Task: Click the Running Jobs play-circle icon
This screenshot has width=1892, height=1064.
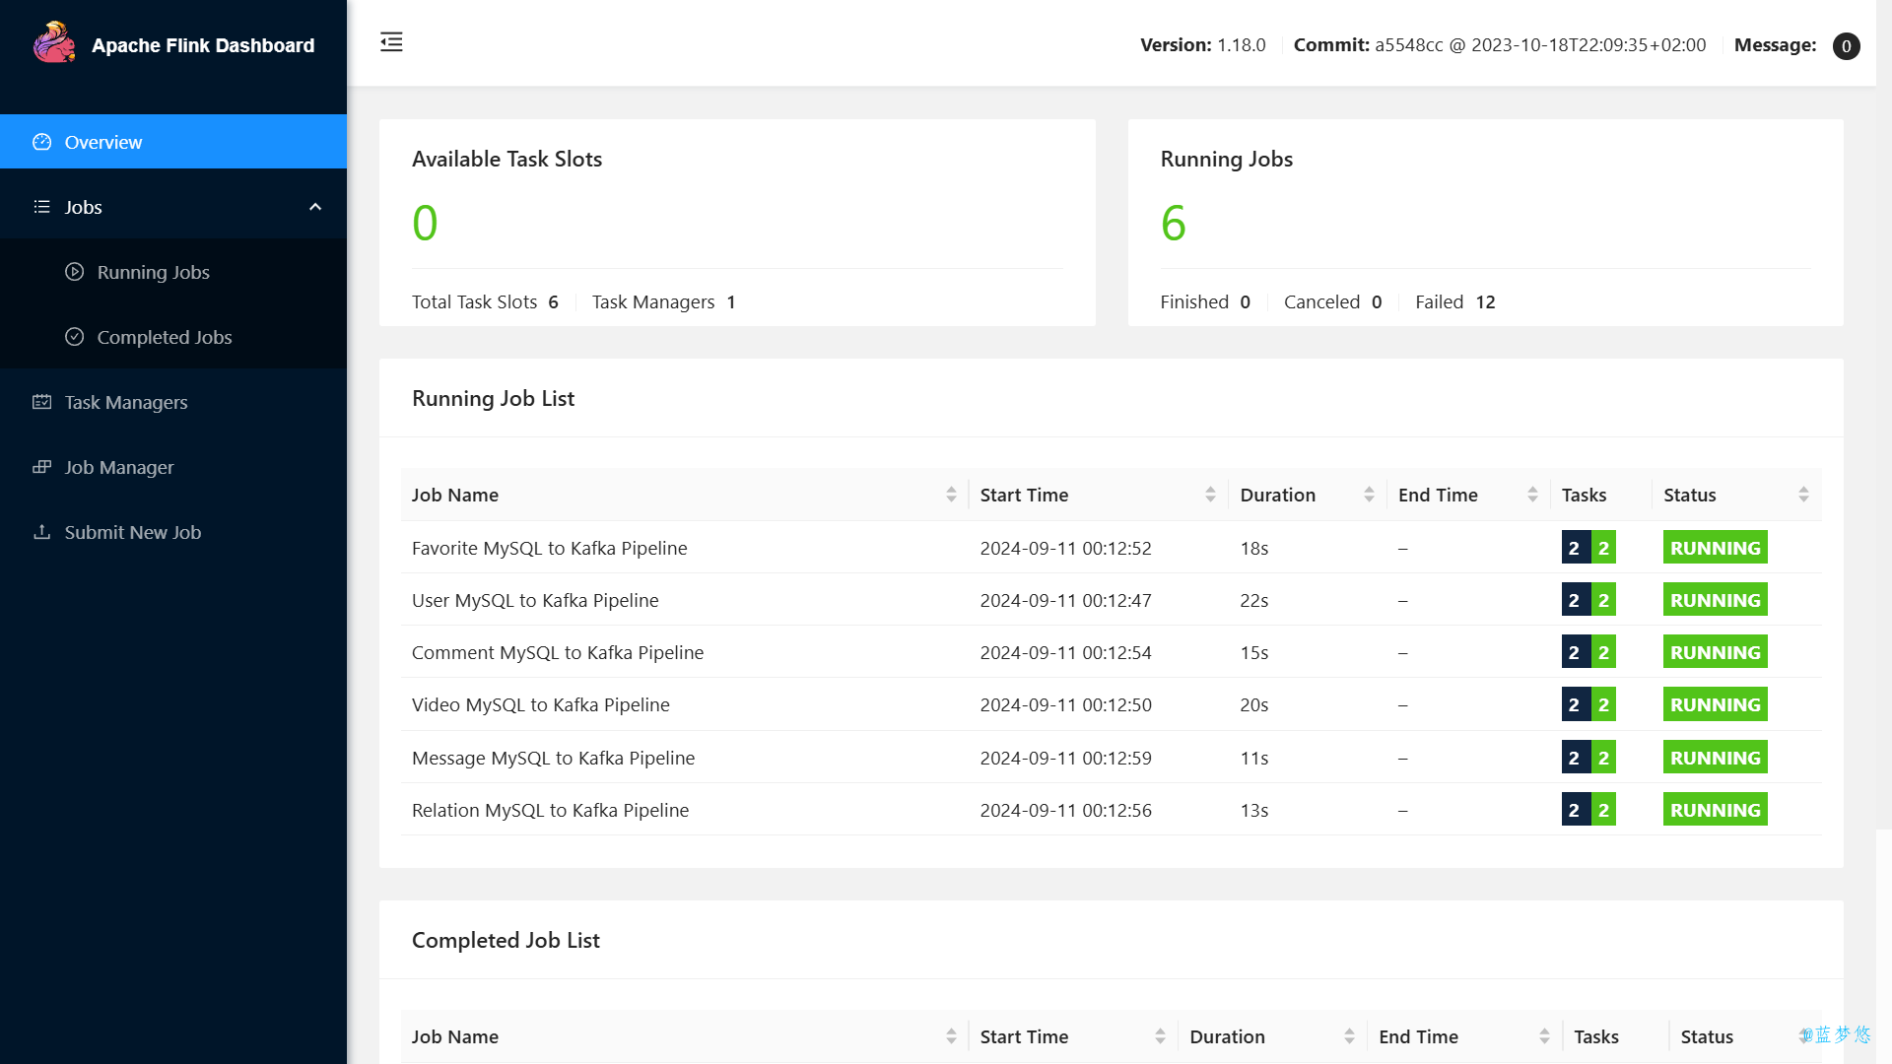Action: point(74,272)
